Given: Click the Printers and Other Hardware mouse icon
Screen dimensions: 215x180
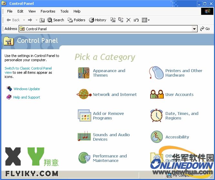Looking at the screenshot, I should [156, 73].
